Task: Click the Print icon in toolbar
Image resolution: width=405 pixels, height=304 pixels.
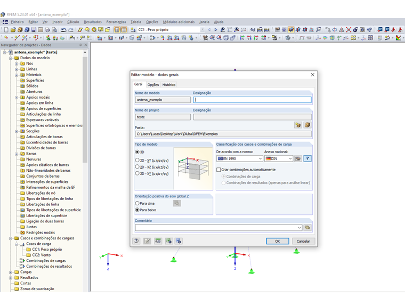Action: (x=47, y=30)
